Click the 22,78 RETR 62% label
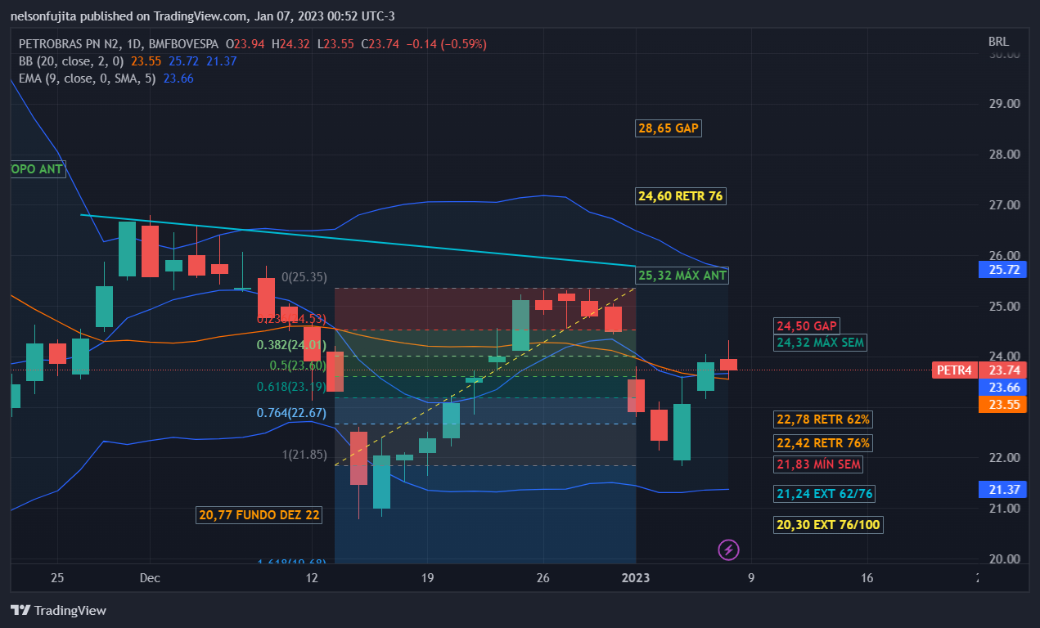The image size is (1040, 628). click(x=823, y=419)
